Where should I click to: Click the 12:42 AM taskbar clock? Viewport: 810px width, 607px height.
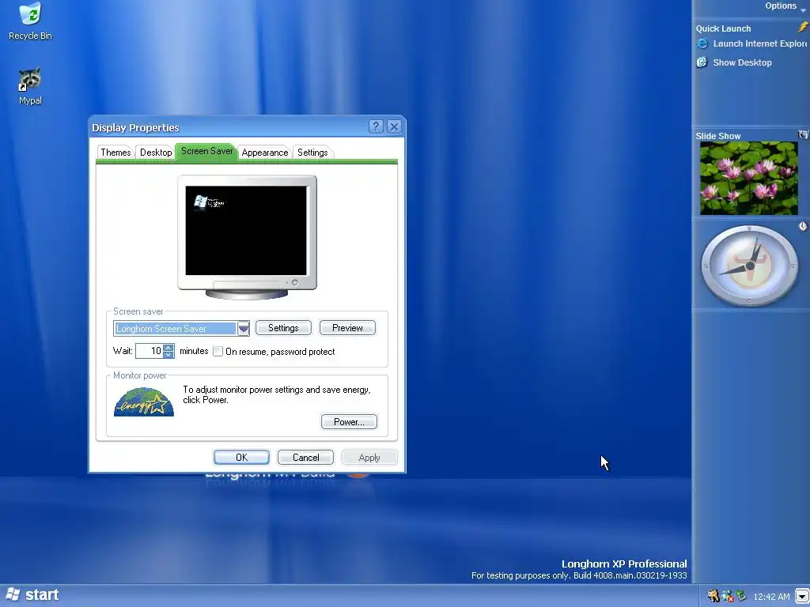coord(772,597)
